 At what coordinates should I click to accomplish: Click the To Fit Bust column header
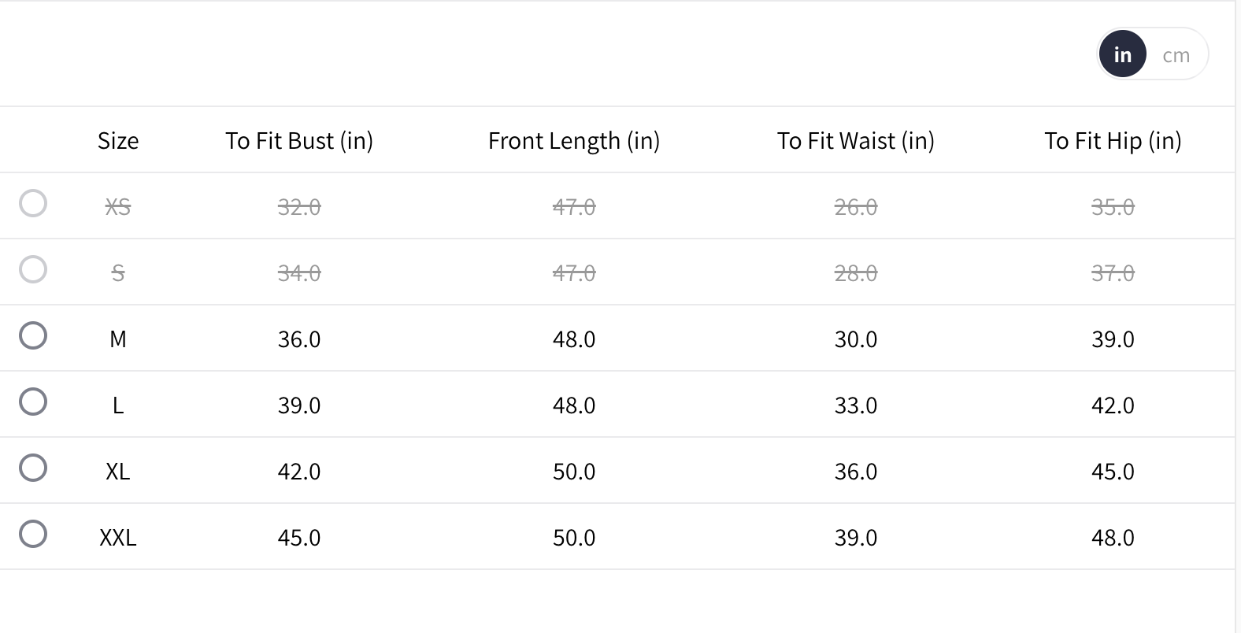299,141
